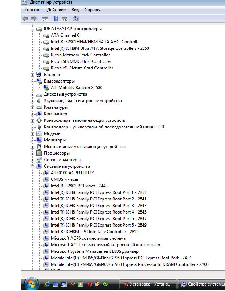
Task: Collapse the IDE ATA/ATAPI контроллеры node
Action: [32, 29]
